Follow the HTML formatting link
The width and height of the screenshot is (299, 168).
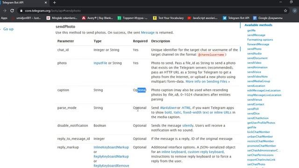pyautogui.click(x=186, y=108)
